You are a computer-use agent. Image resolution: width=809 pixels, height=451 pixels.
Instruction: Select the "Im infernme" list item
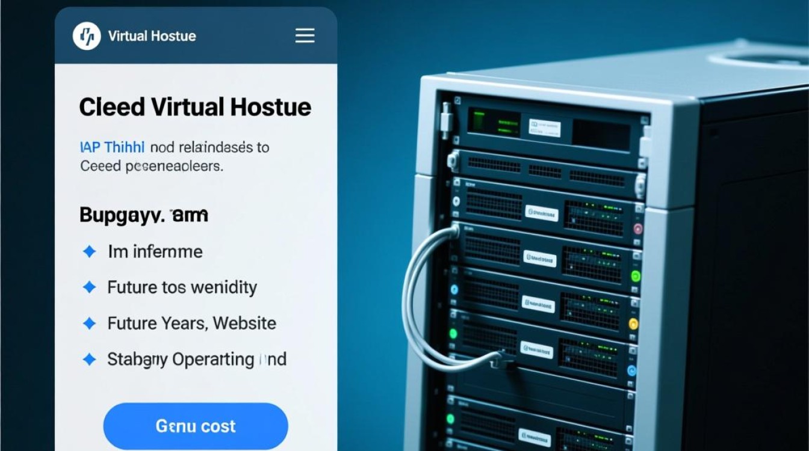tap(155, 251)
